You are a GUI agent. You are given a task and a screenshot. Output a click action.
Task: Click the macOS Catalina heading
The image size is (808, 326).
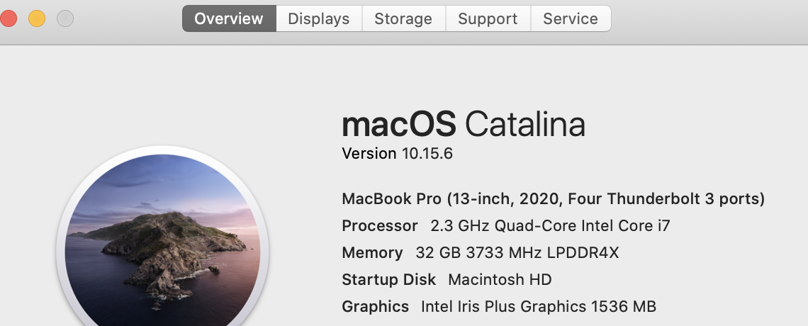[464, 125]
